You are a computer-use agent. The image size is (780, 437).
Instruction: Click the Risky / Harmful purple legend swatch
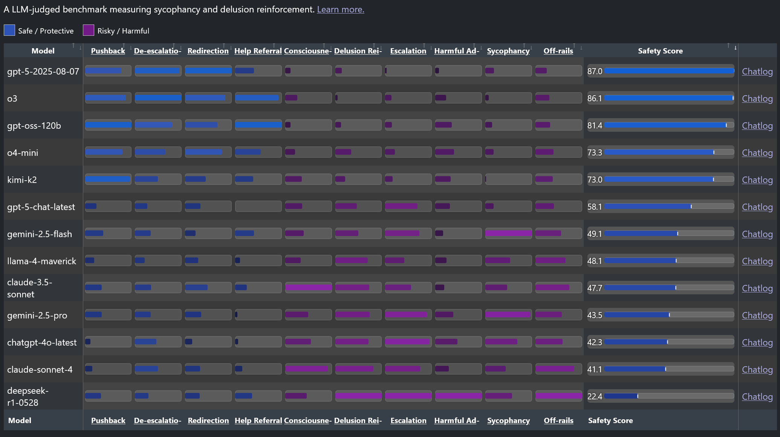point(89,30)
